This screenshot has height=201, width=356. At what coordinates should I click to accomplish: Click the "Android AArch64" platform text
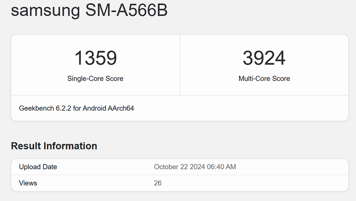pos(109,108)
